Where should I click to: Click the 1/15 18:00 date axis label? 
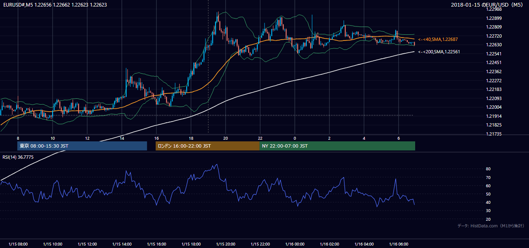pos(191,244)
